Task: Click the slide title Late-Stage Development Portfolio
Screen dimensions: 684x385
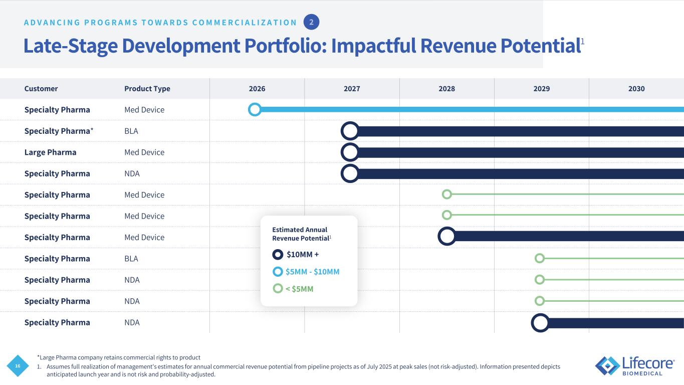Action: click(x=302, y=46)
